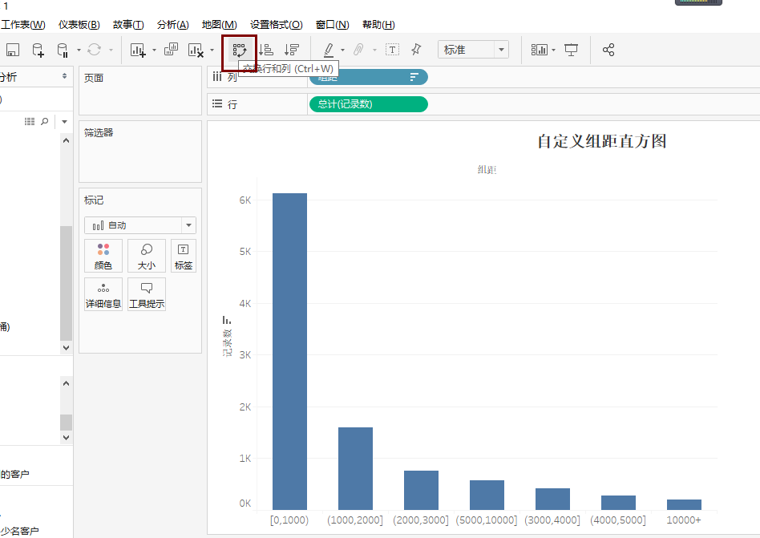Click the Duplicate sheet icon
This screenshot has width=760, height=538.
coord(171,50)
